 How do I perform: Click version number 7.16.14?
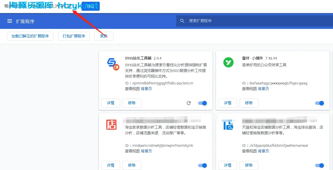271,58
